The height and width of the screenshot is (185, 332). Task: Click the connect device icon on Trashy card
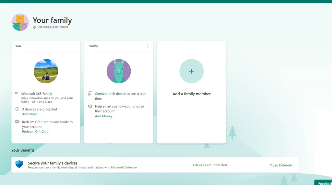click(x=90, y=94)
